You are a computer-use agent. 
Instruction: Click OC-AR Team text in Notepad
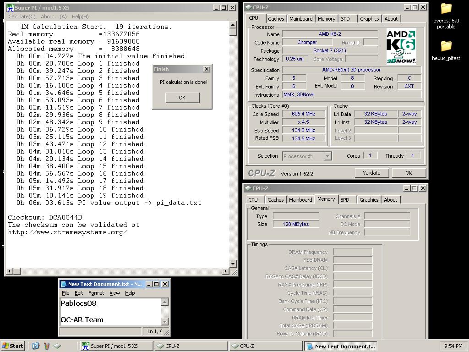point(82,319)
